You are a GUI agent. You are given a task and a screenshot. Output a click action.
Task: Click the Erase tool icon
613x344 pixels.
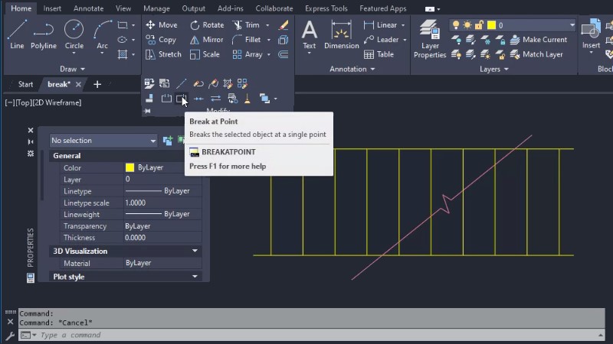pyautogui.click(x=284, y=25)
